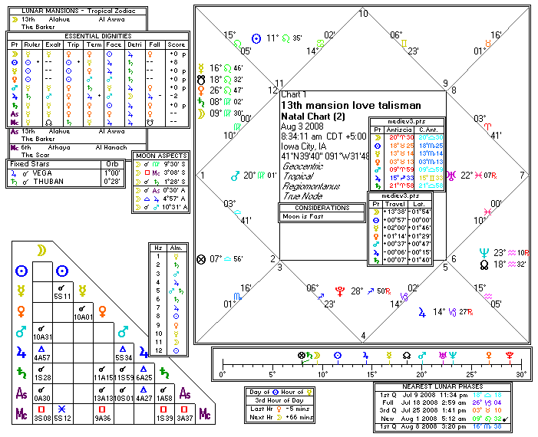The image size is (538, 437).
Task: Click the Sun glyph at 11° Leo in chart
Action: pyautogui.click(x=256, y=38)
